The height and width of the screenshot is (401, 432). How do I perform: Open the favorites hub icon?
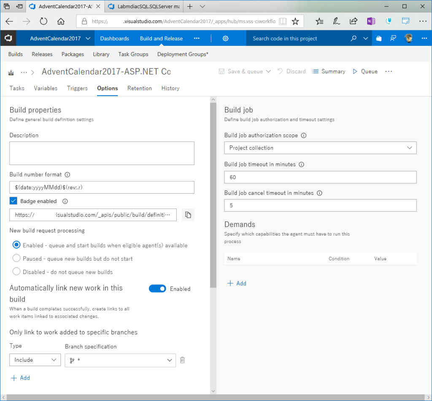(319, 21)
